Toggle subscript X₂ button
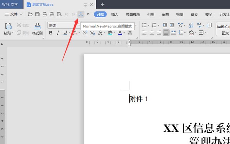 pos(92,33)
